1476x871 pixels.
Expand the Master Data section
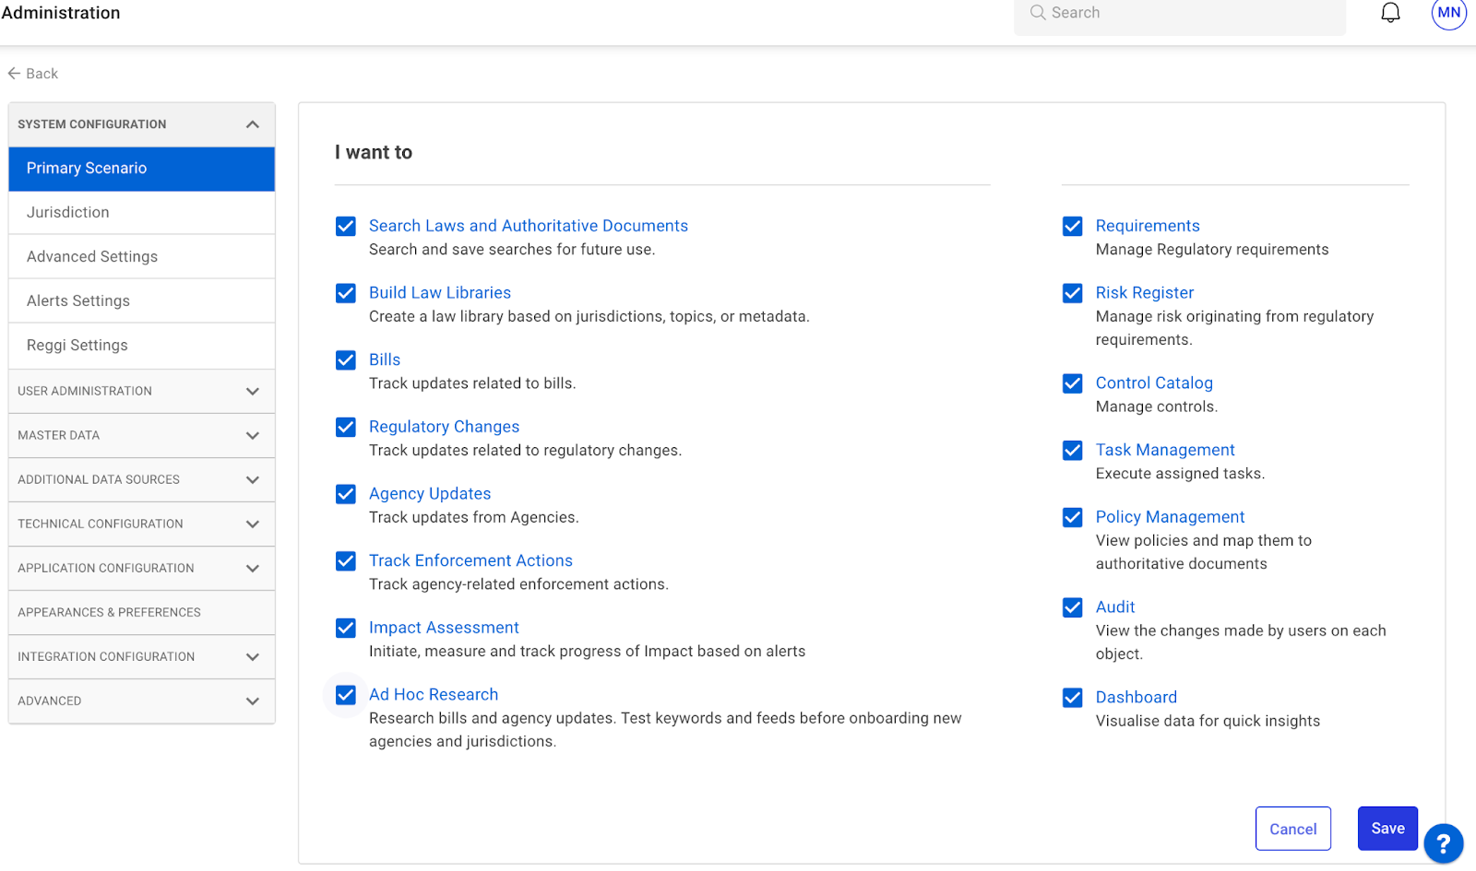pyautogui.click(x=252, y=436)
